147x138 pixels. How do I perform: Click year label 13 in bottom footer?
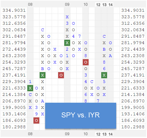tap(104, 134)
